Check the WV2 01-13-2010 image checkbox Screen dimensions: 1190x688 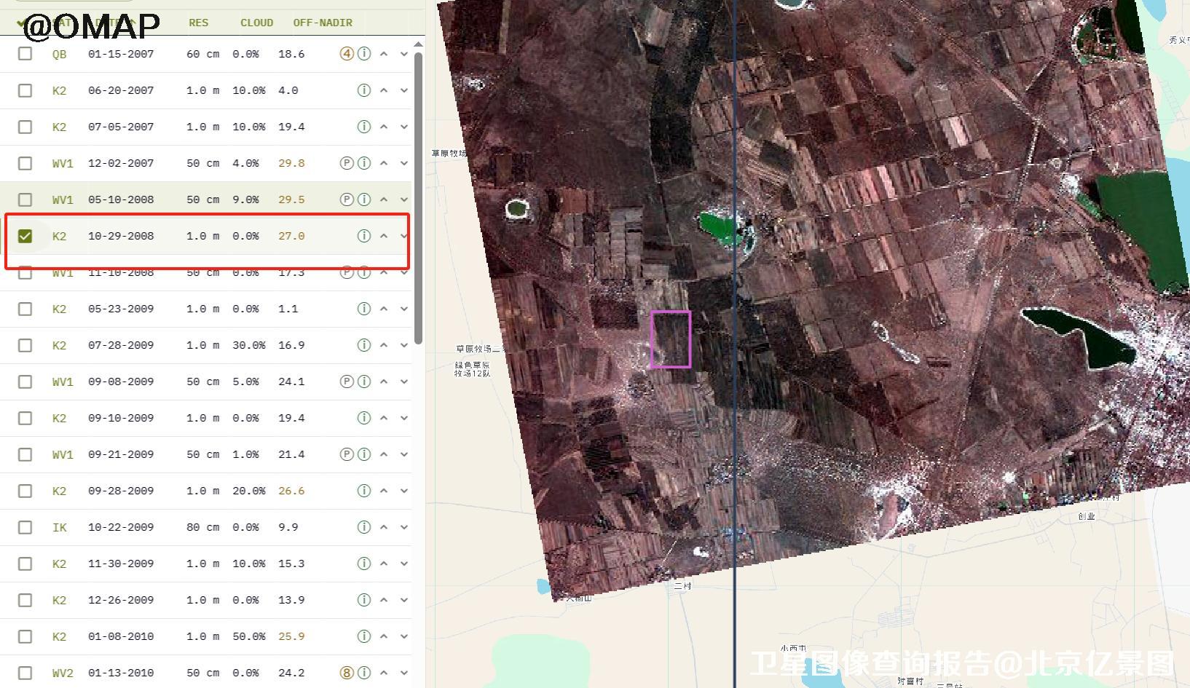25,673
